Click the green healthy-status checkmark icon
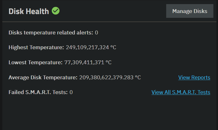This screenshot has height=130, width=218. point(56,11)
